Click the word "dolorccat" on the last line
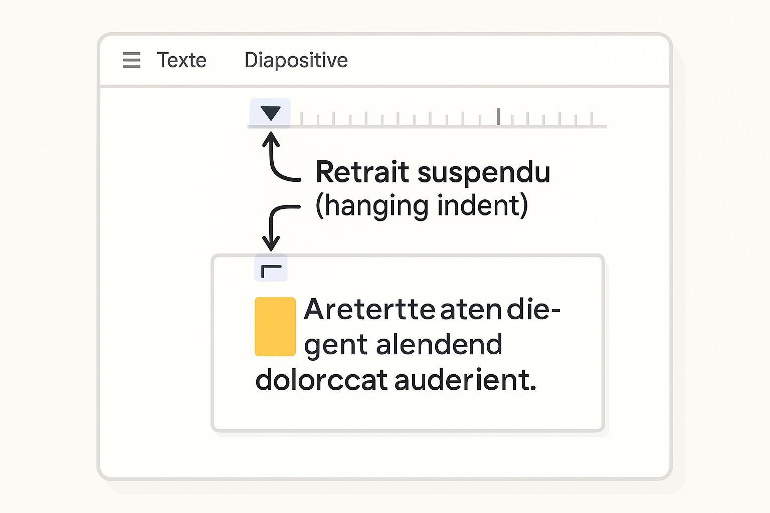The height and width of the screenshot is (513, 770). pyautogui.click(x=321, y=380)
